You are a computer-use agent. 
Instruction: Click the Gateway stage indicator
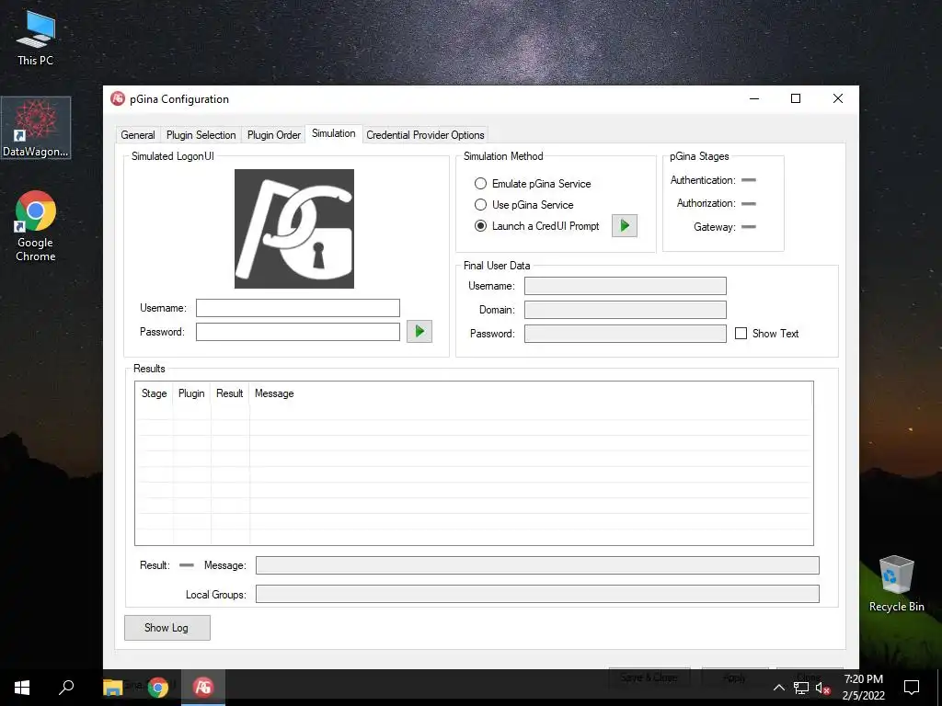749,227
